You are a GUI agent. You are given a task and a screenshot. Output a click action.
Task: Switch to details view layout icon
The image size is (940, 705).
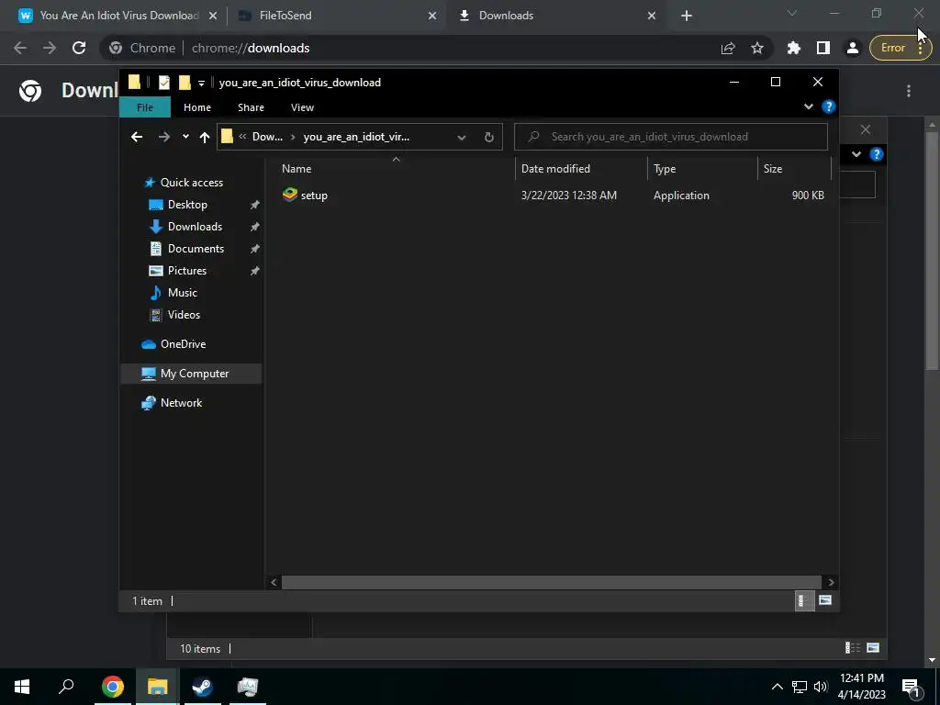click(804, 600)
